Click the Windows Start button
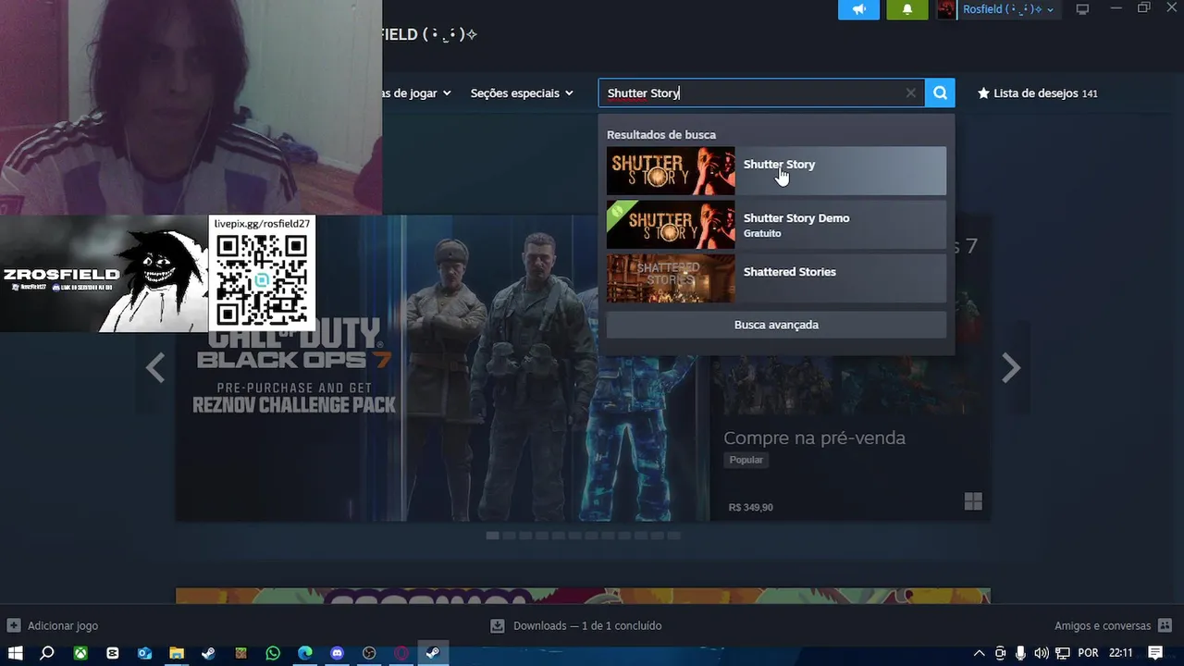Screen dimensions: 1184x666 [x=15, y=653]
